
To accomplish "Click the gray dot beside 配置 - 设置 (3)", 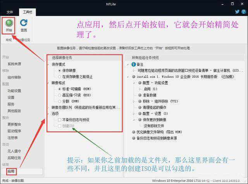I will pos(139,114).
